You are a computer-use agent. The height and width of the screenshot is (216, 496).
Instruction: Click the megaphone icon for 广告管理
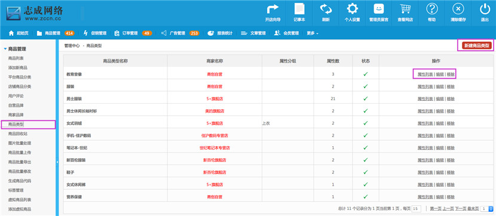(164, 33)
